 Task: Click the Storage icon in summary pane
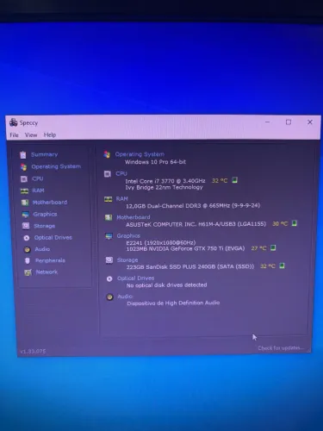point(109,260)
